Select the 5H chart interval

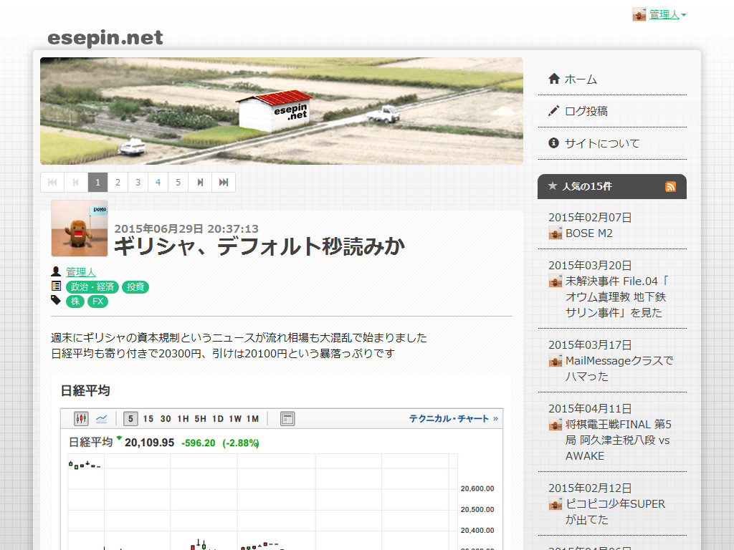point(201,418)
